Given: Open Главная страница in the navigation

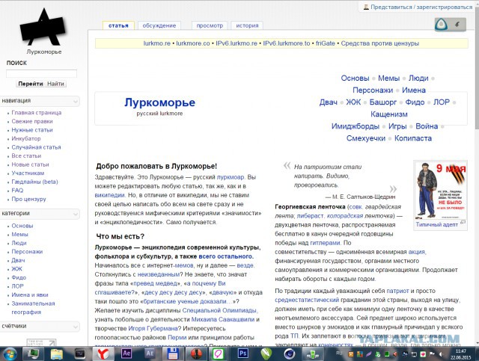Looking at the screenshot, I should click(x=37, y=113).
